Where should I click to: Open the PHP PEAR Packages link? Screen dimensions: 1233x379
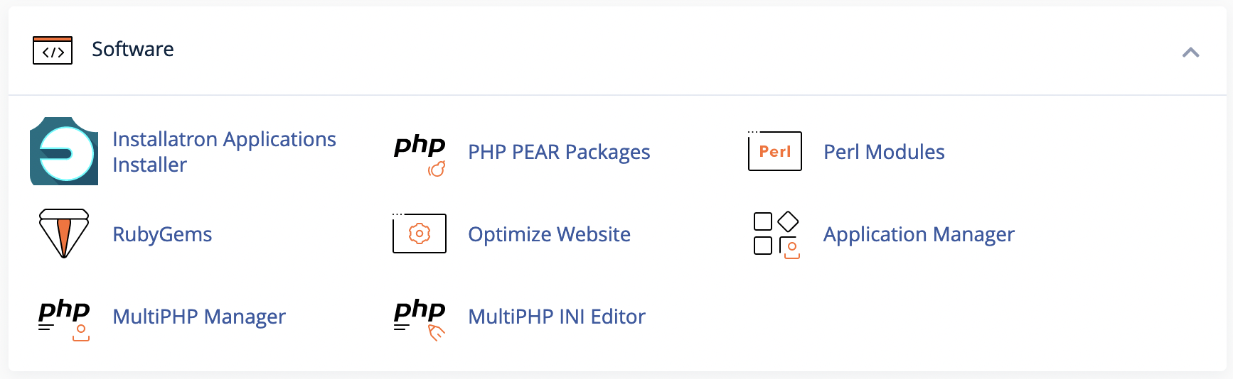(559, 152)
